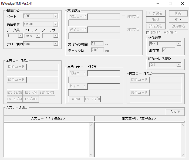Click 開始コード button in 半角カナコード設定
This screenshot has width=189, height=160.
point(78,73)
